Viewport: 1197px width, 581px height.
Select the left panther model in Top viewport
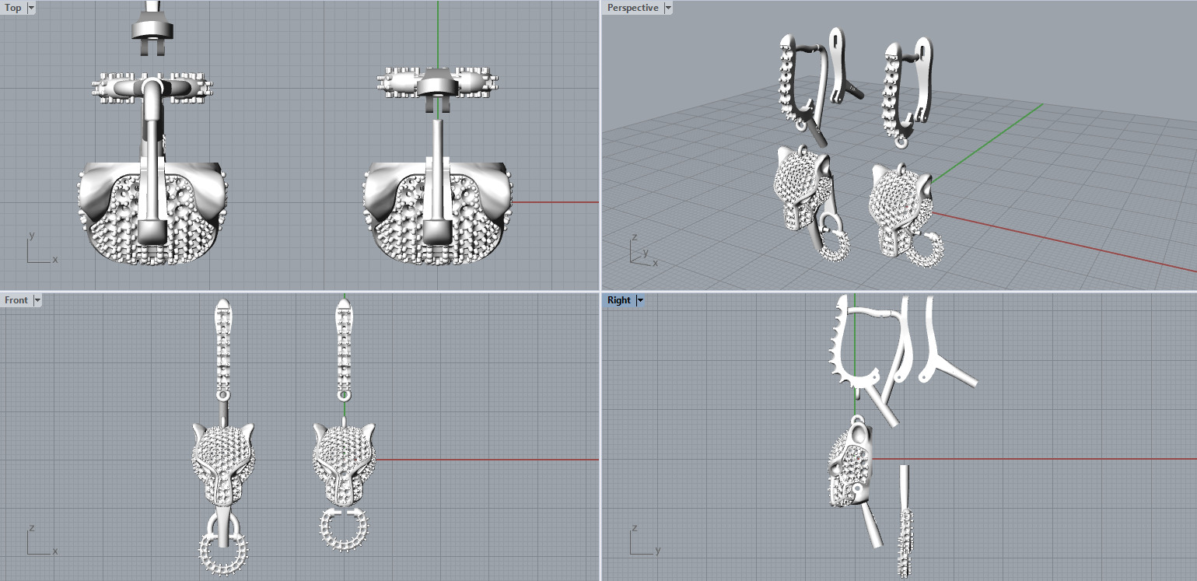[152, 212]
